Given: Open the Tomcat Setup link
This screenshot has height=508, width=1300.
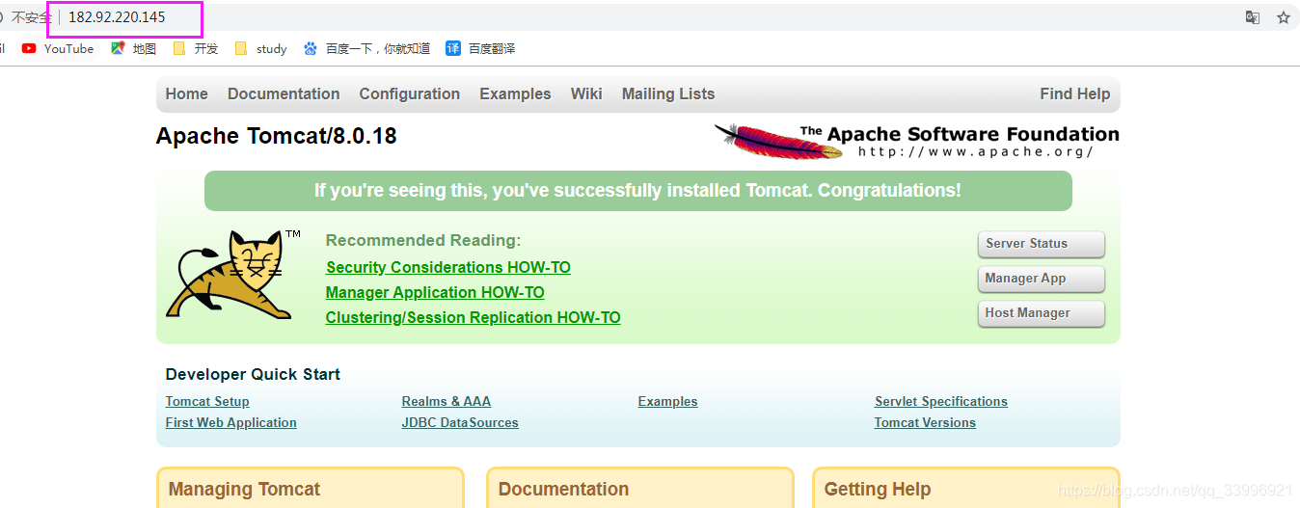Looking at the screenshot, I should pyautogui.click(x=207, y=401).
